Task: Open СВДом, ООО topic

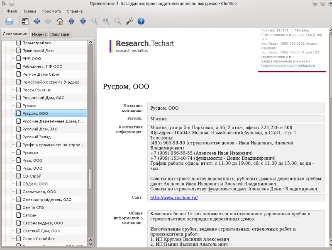Action: pyautogui.click(x=35, y=184)
